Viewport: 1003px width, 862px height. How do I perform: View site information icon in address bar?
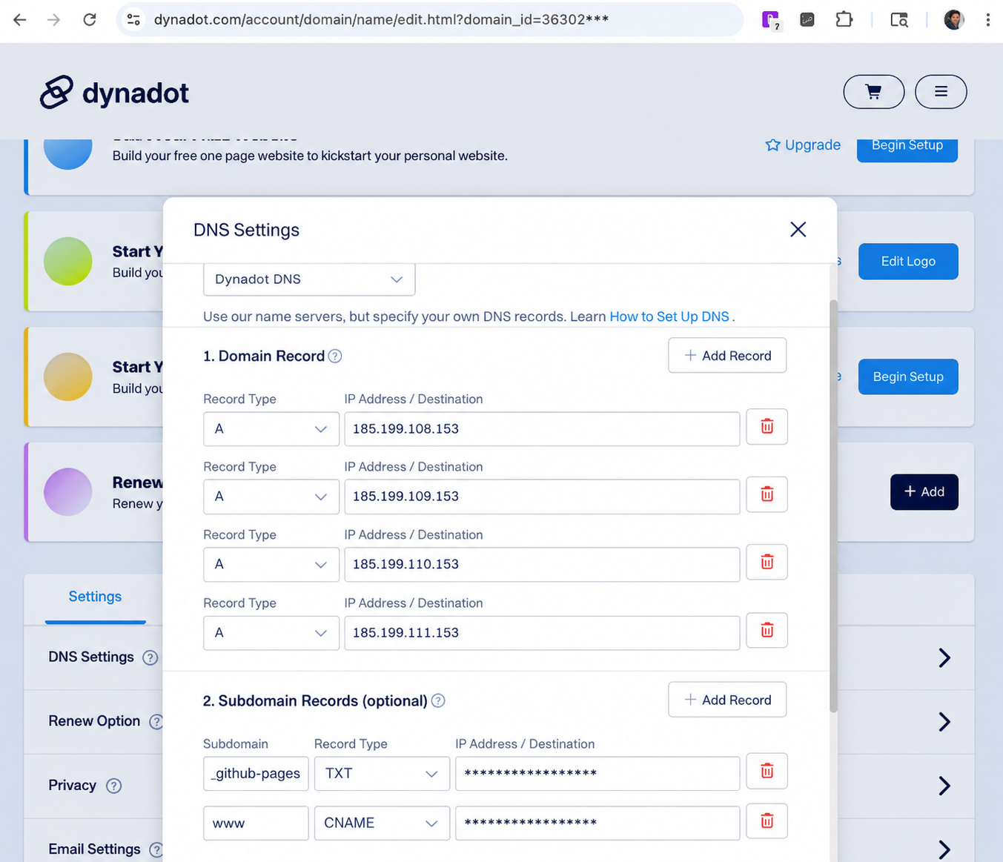[x=133, y=20]
